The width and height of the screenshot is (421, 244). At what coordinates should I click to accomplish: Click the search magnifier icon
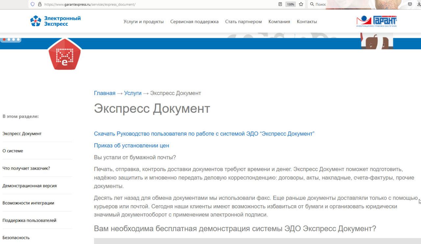click(x=312, y=4)
